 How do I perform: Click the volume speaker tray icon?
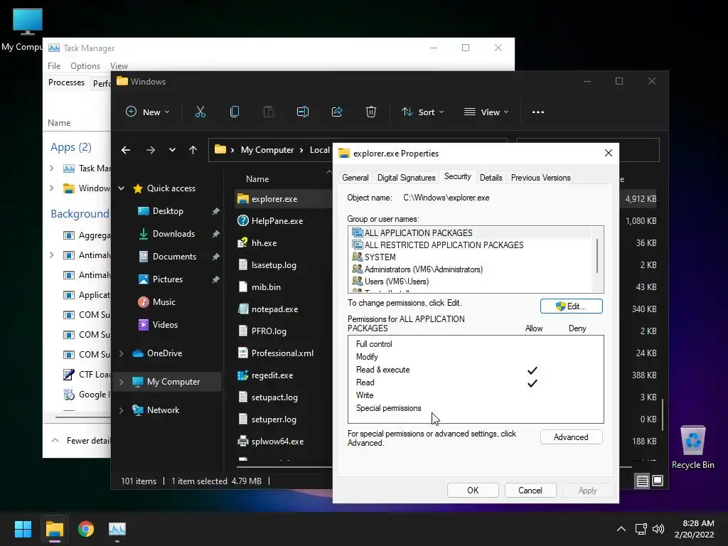click(x=658, y=529)
